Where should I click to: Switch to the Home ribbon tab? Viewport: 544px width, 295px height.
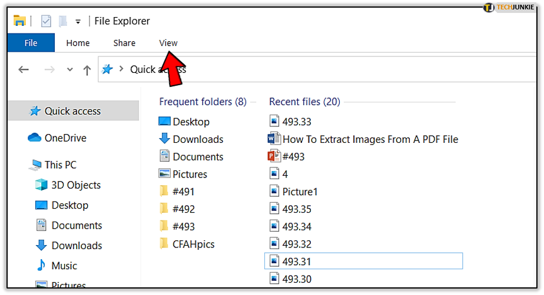point(78,43)
